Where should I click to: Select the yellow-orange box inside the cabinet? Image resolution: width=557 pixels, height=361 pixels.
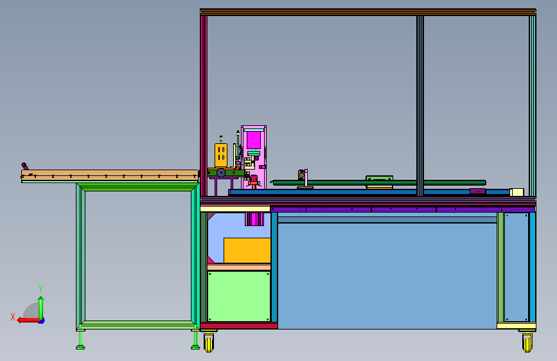click(247, 251)
